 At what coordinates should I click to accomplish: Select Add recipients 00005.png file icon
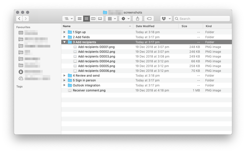tap(75, 66)
